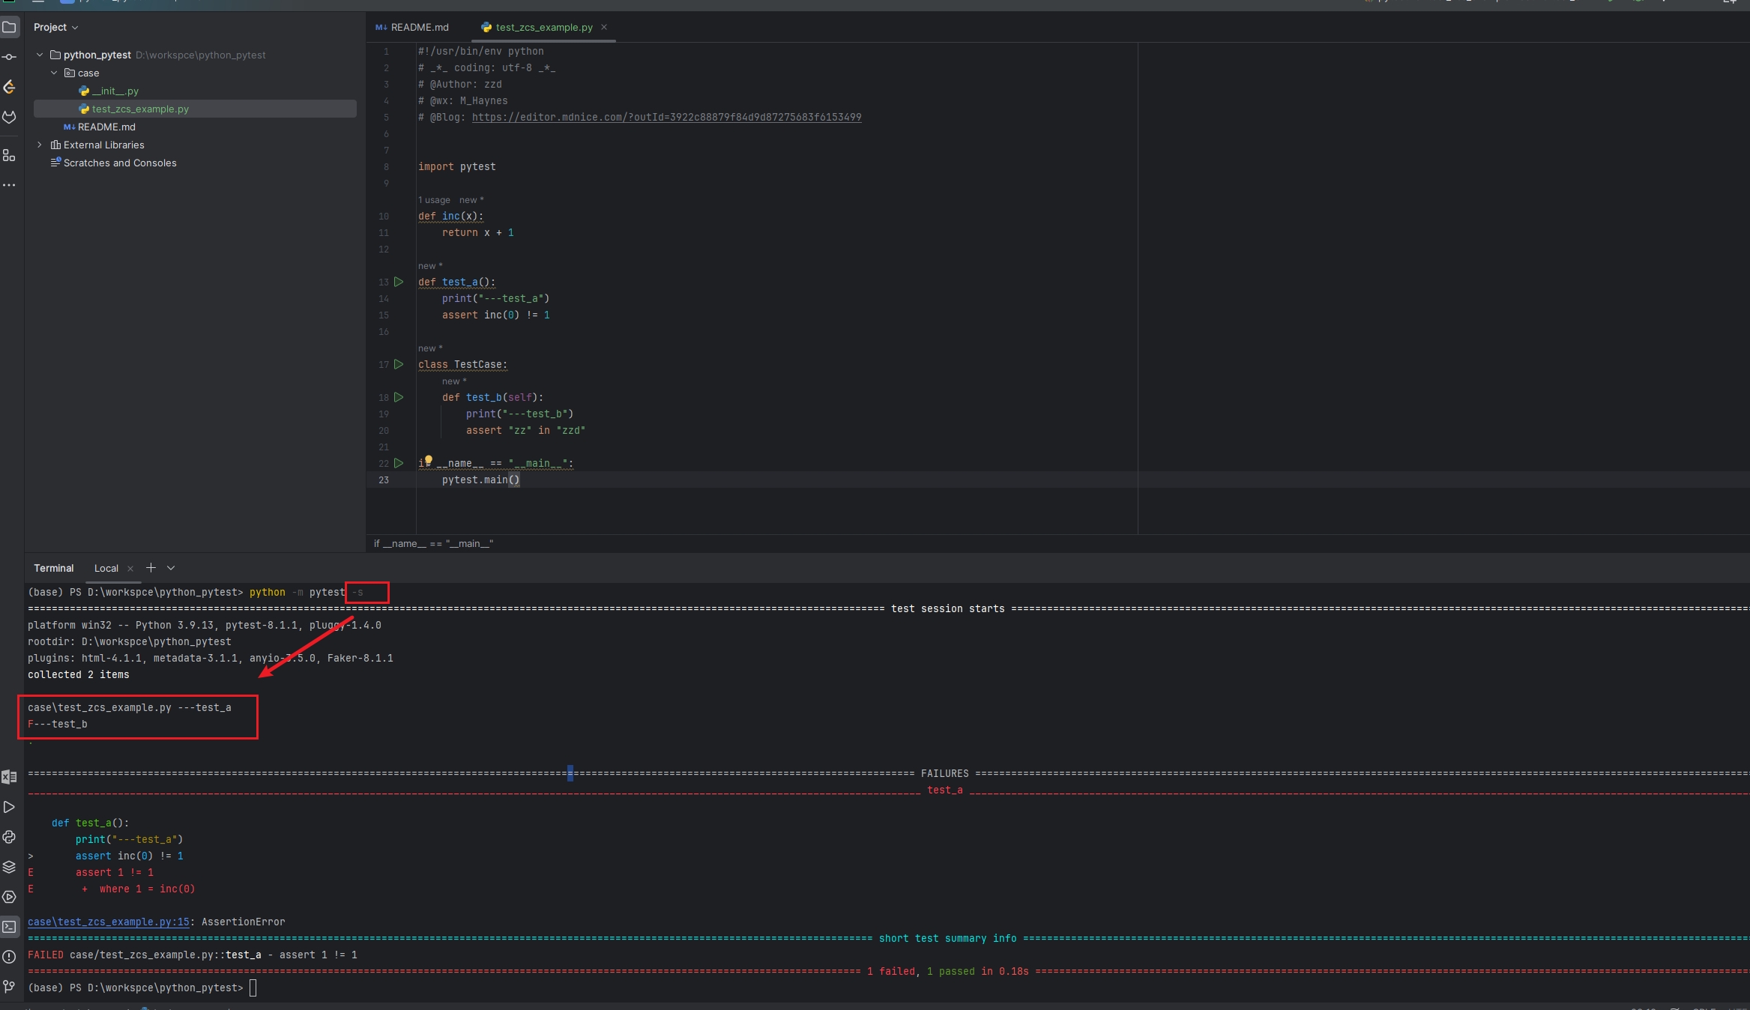The image size is (1750, 1010).
Task: Click 'return x + 1' code line
Action: [x=478, y=232]
